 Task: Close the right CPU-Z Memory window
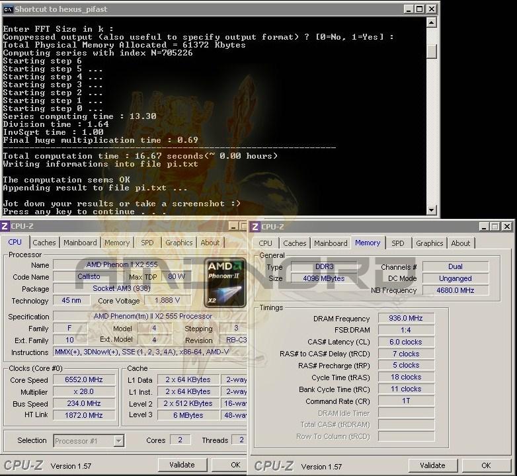(x=507, y=227)
